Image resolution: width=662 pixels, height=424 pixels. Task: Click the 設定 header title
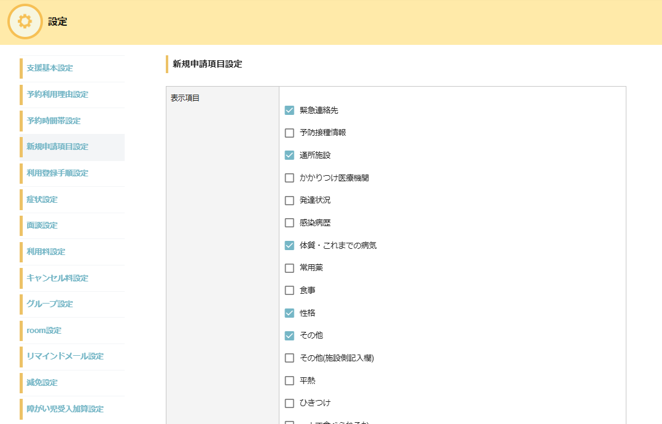tap(58, 22)
